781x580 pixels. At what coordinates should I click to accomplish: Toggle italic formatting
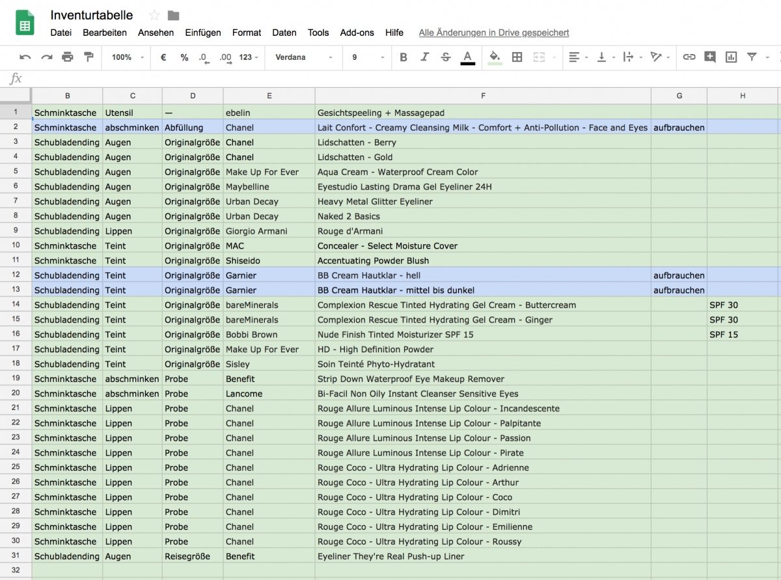tap(424, 57)
